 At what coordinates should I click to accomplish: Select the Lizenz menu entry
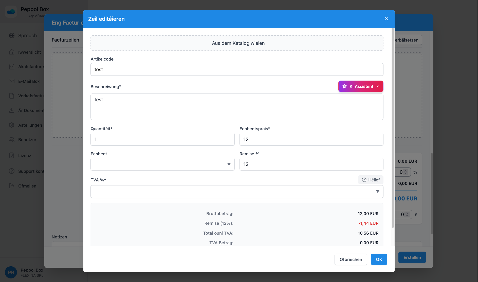24,155
